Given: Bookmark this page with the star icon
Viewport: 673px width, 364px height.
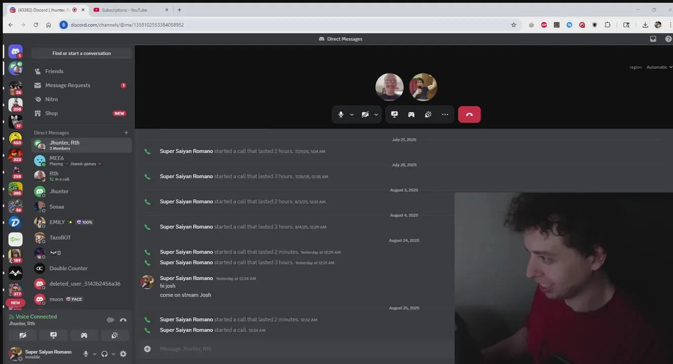Looking at the screenshot, I should (x=513, y=25).
